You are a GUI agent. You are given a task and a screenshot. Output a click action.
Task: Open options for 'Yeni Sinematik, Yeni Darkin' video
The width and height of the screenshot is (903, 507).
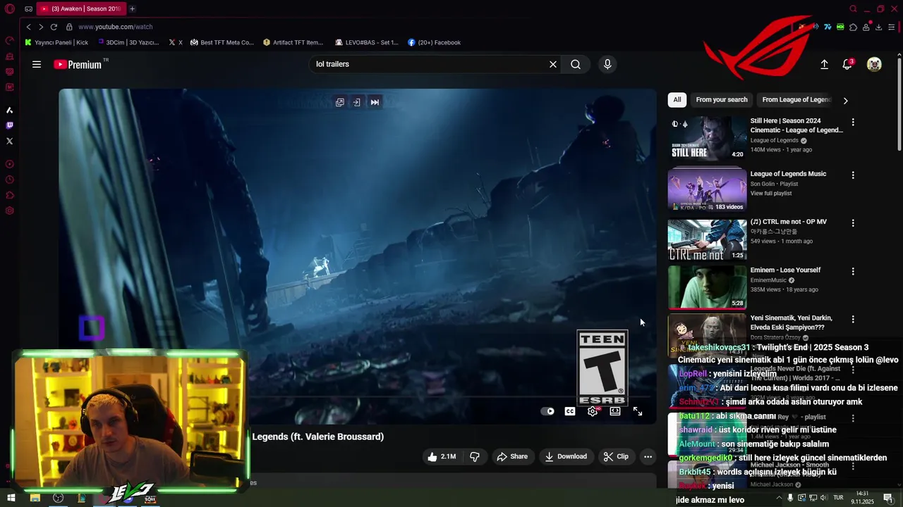[853, 319]
